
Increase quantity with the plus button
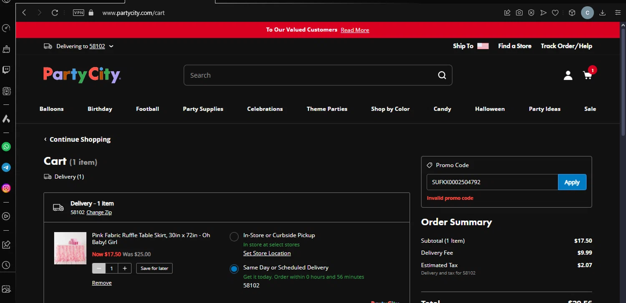coord(125,268)
